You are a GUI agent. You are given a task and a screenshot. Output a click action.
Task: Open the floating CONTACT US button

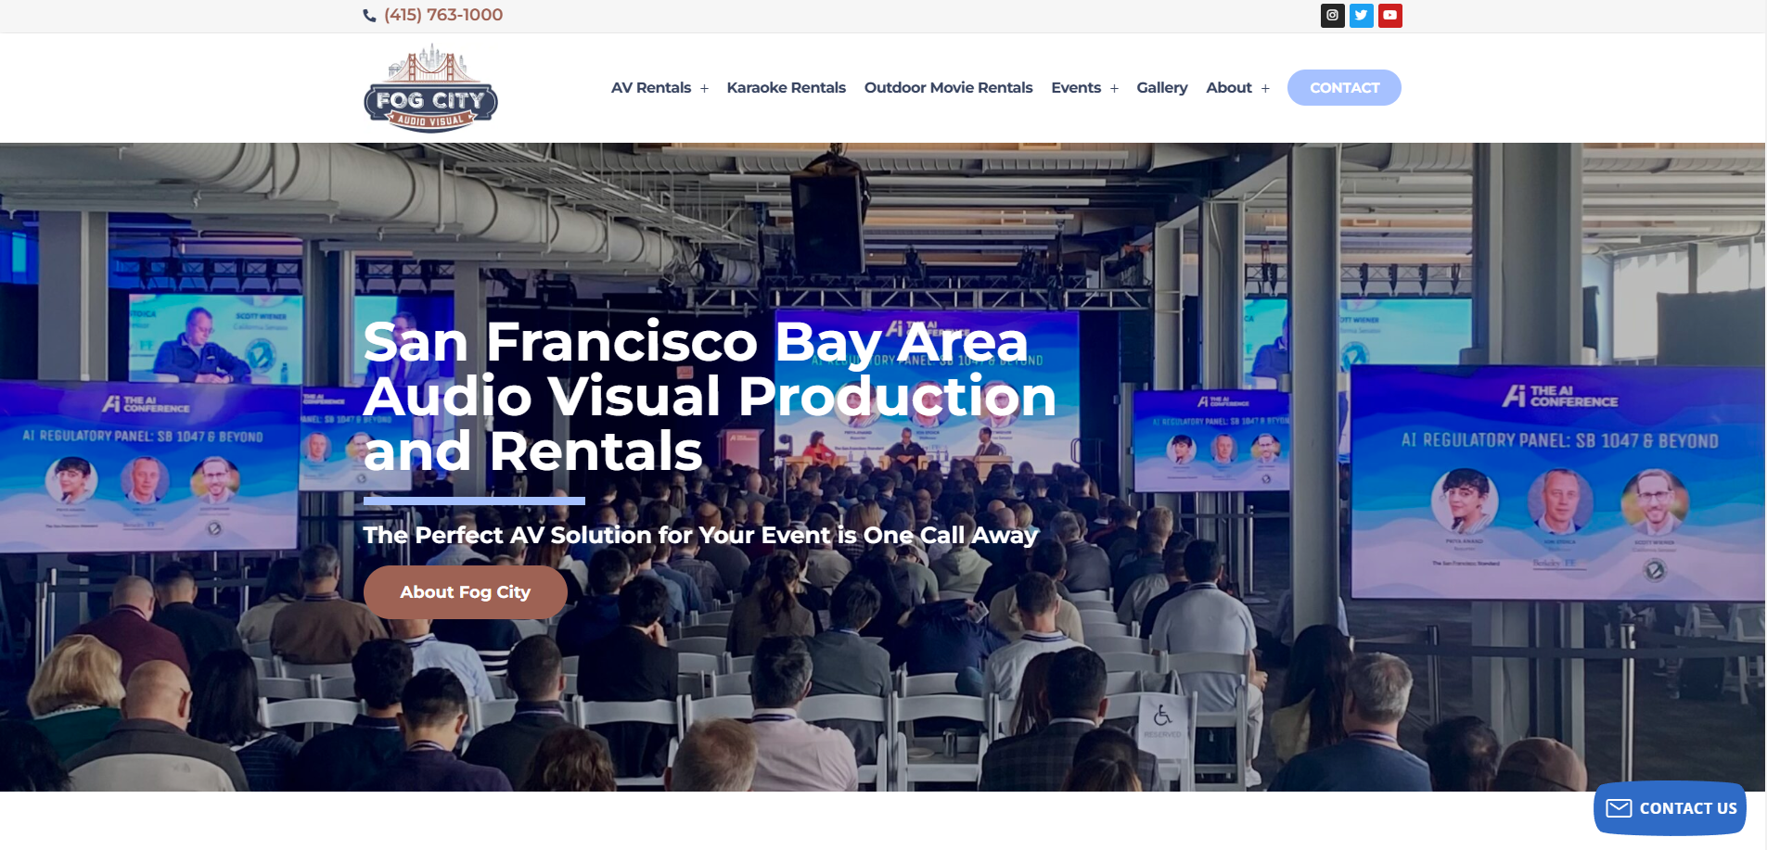(x=1670, y=808)
